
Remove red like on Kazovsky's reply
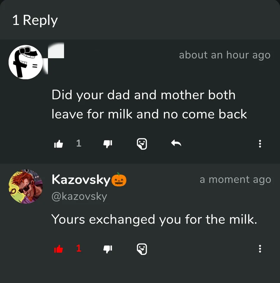(58, 249)
